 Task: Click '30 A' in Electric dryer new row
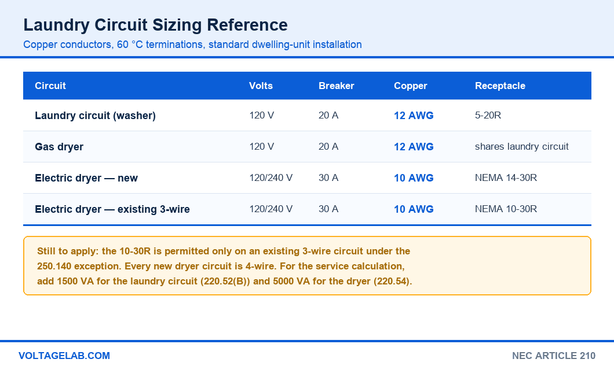pyautogui.click(x=328, y=177)
